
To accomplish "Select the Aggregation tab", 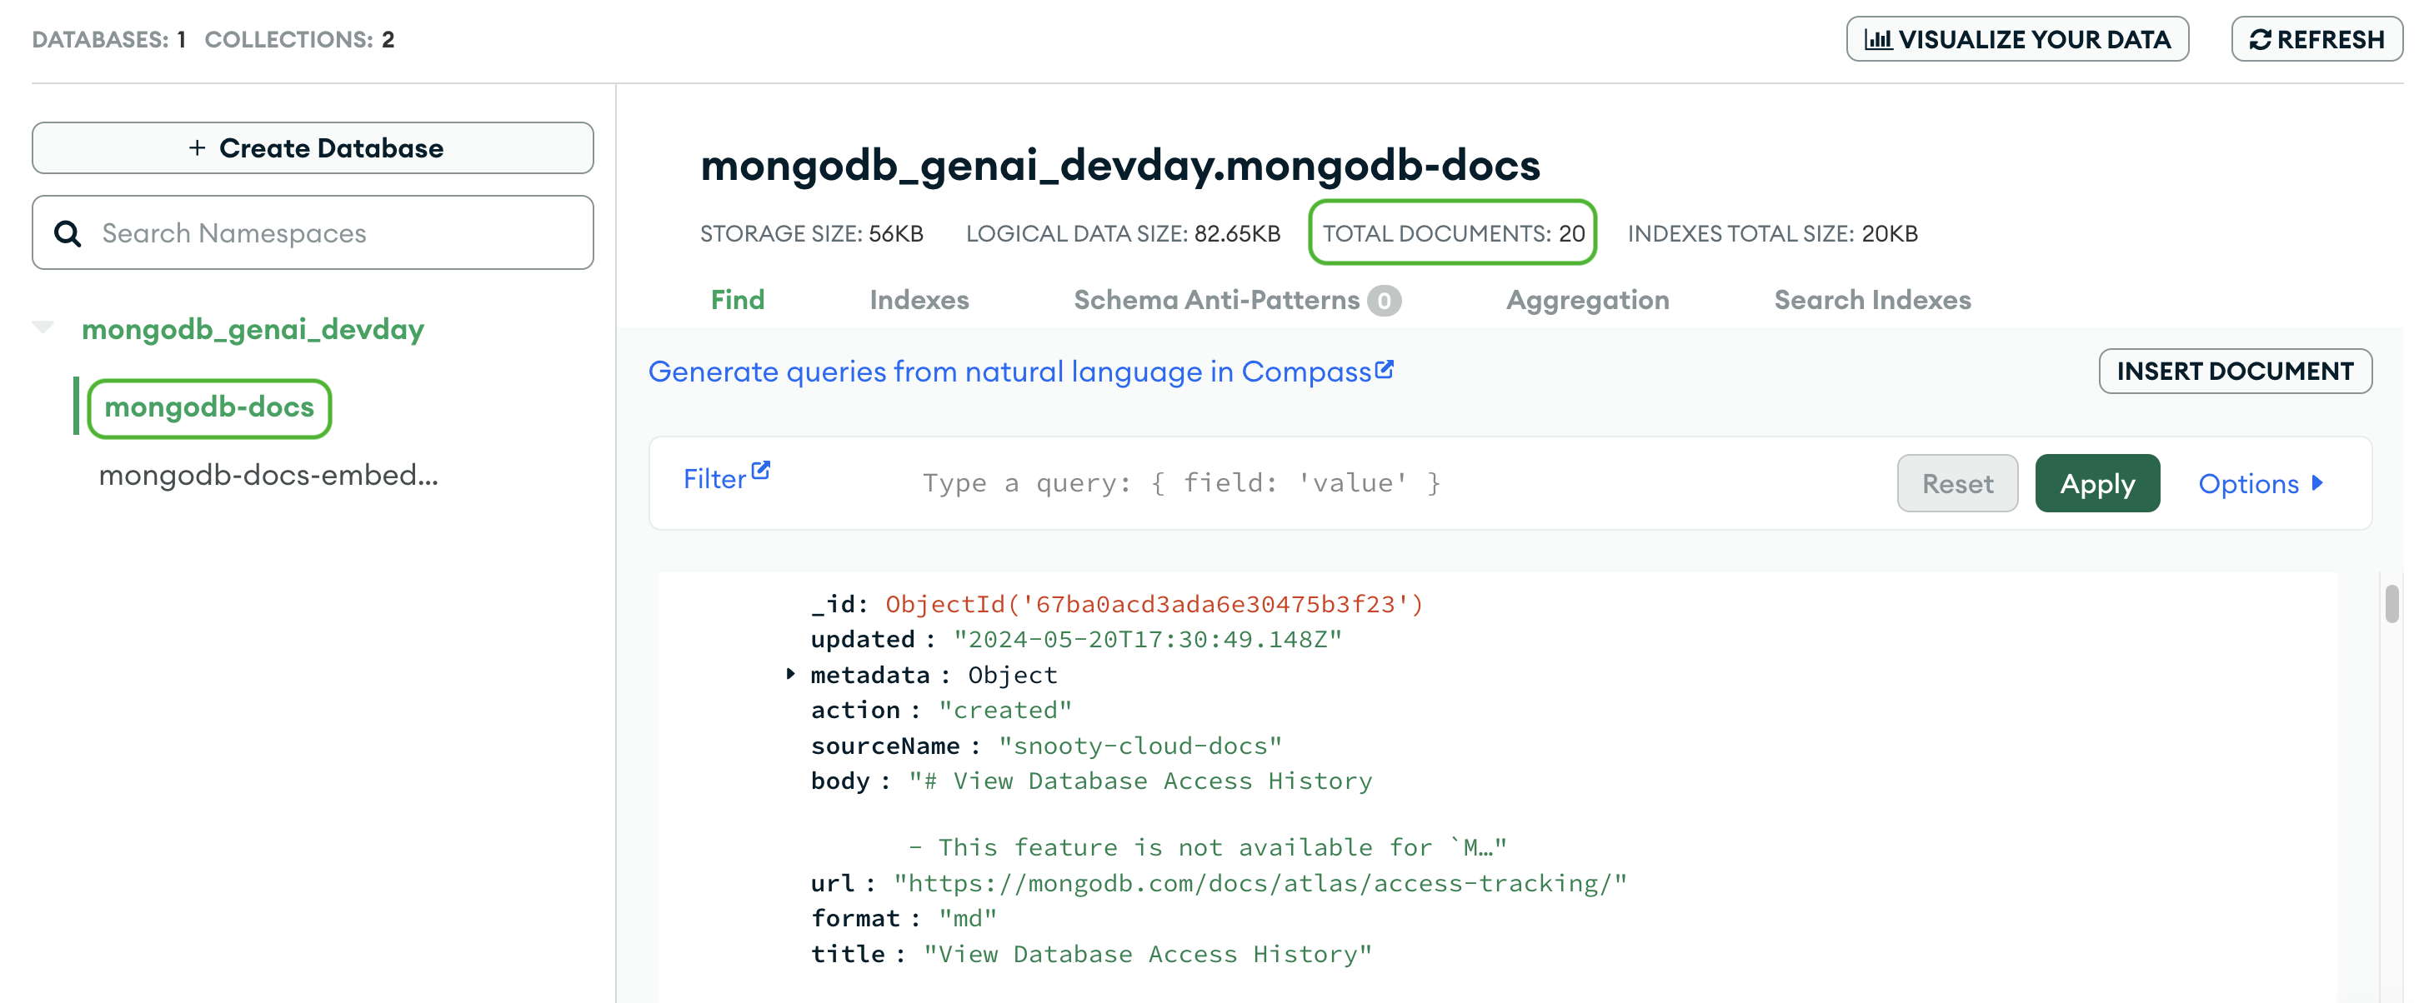I will (x=1586, y=300).
